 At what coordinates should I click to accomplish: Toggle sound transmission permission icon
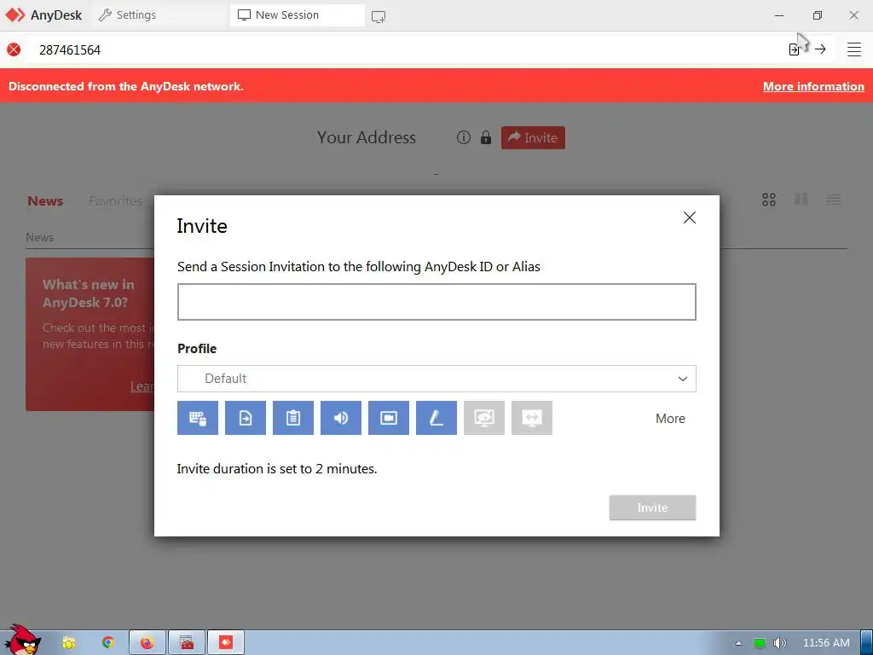pos(341,418)
